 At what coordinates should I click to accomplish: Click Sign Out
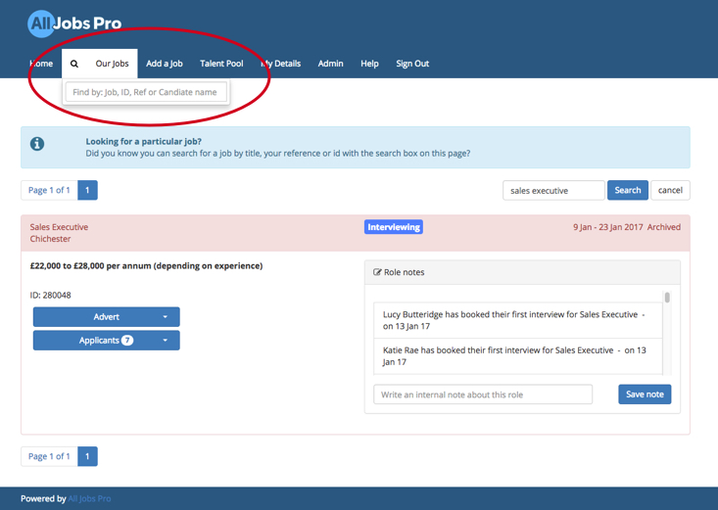(412, 64)
